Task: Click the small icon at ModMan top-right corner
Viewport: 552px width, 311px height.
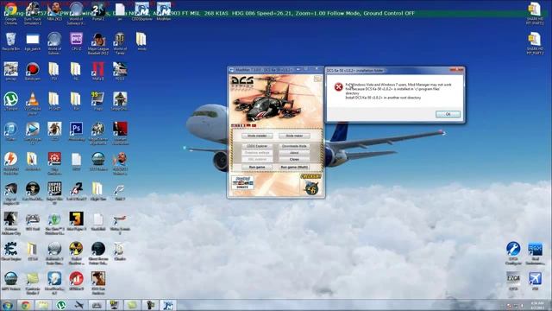Action: (x=317, y=79)
